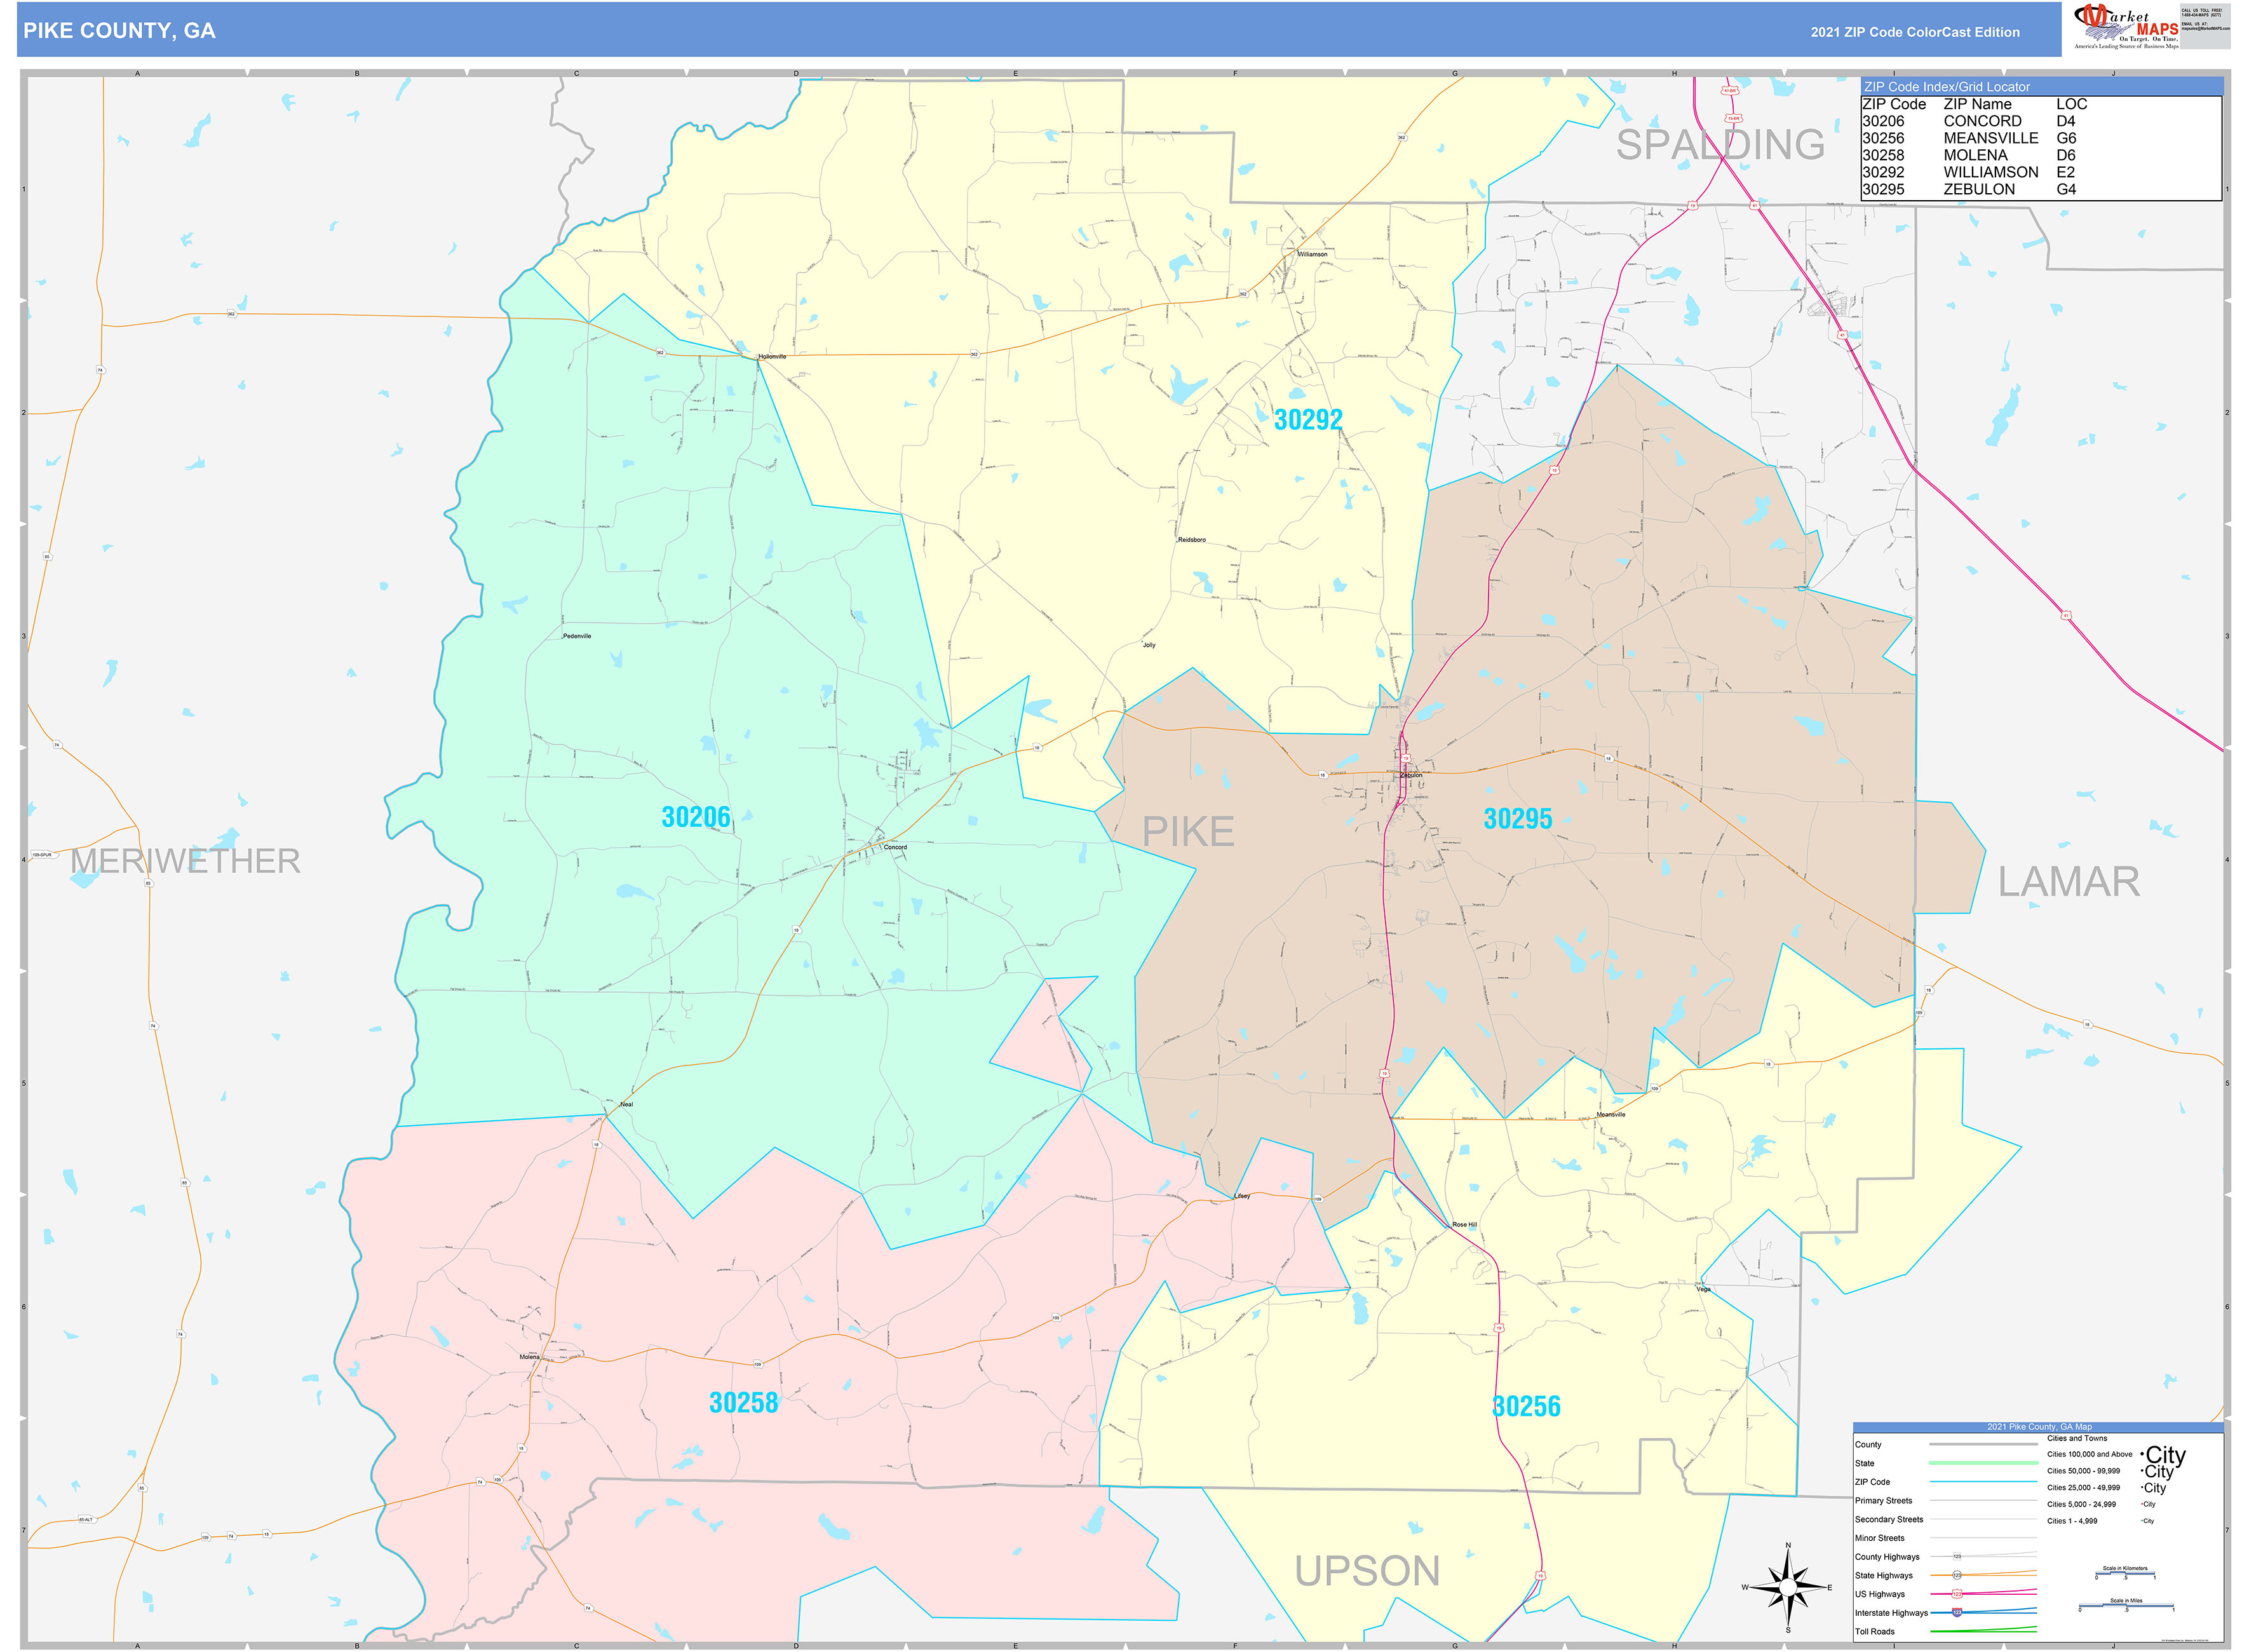This screenshot has width=2242, height=1652.
Task: Click the compass rose icon
Action: (x=1788, y=1587)
